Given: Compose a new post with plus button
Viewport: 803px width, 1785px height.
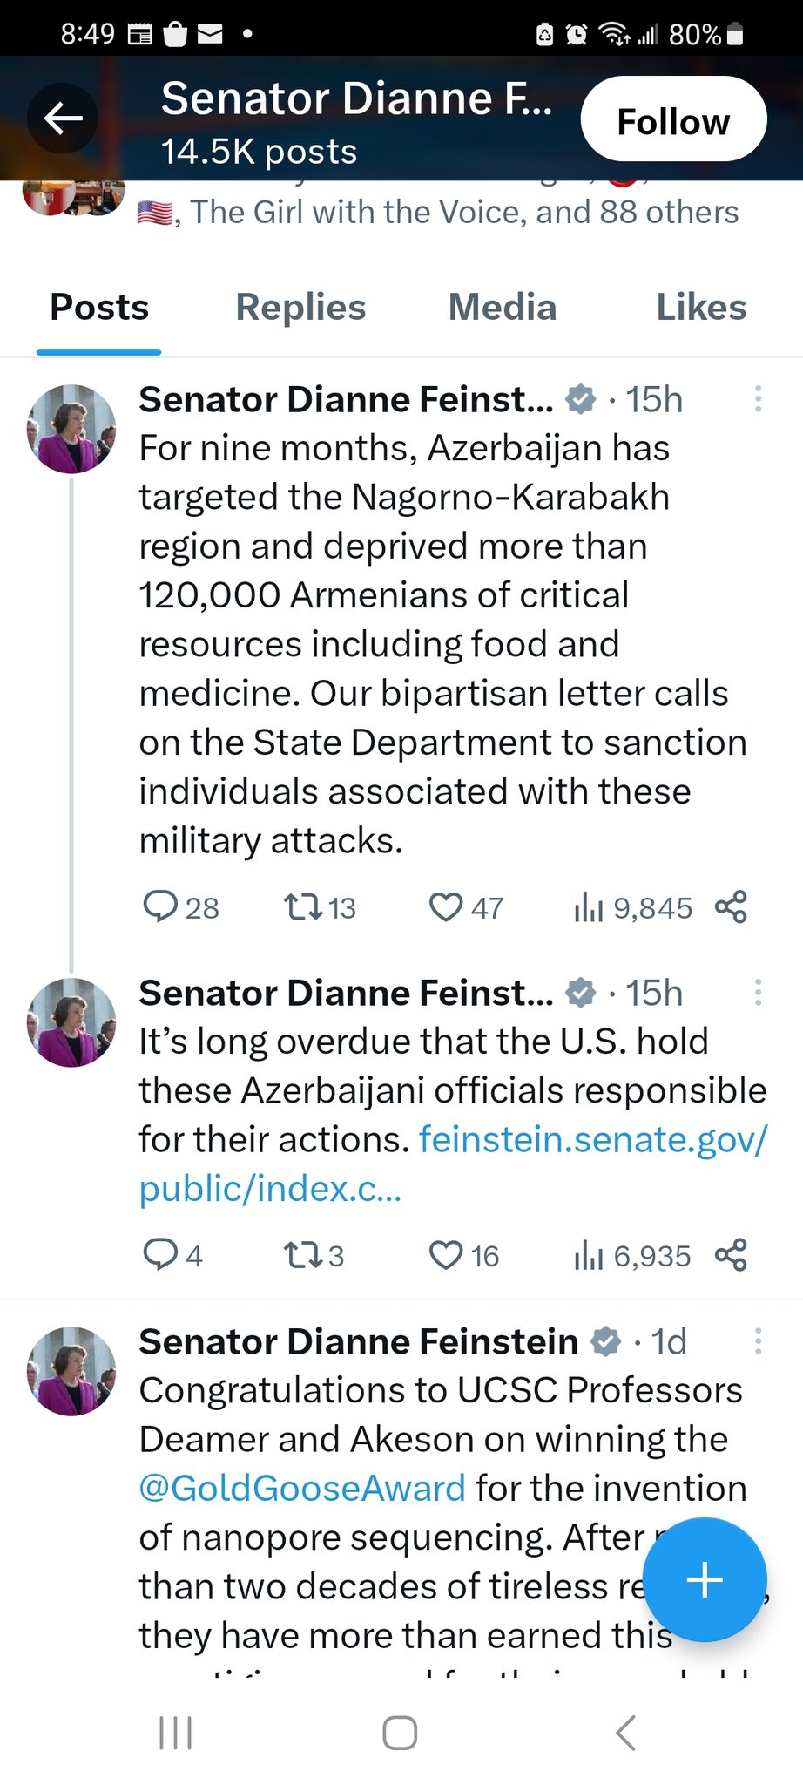Looking at the screenshot, I should tap(705, 1579).
